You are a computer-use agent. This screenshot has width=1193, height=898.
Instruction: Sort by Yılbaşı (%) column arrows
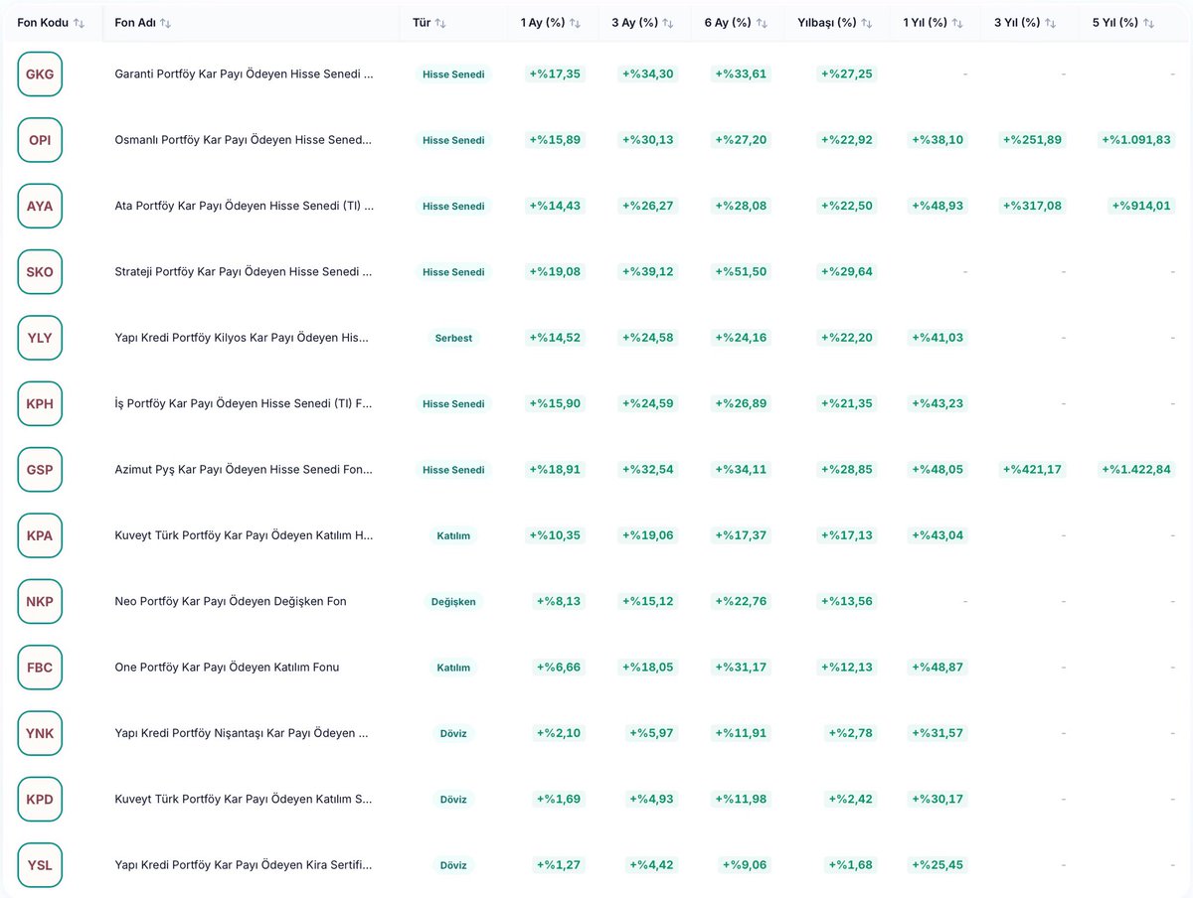point(867,23)
